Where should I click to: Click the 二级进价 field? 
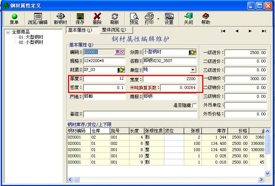[246, 61]
